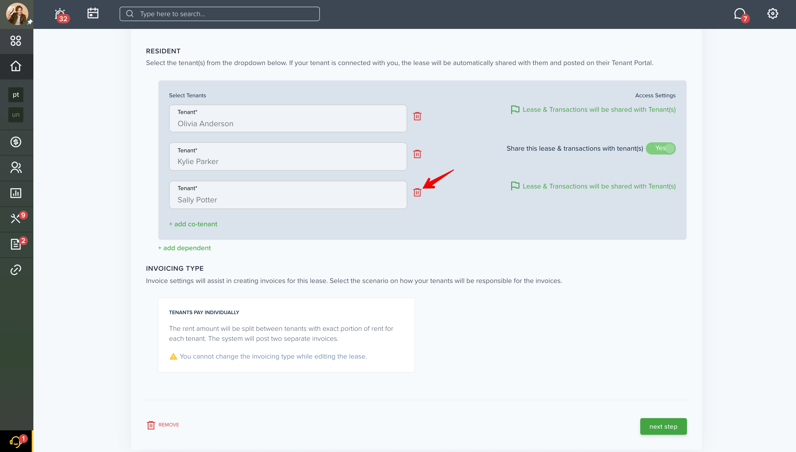Click the add co-tenant link
796x452 pixels.
[193, 224]
